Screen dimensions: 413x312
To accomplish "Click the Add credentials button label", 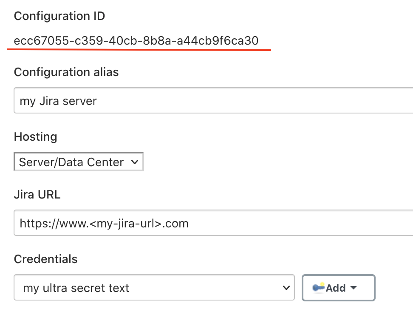I will tap(336, 288).
